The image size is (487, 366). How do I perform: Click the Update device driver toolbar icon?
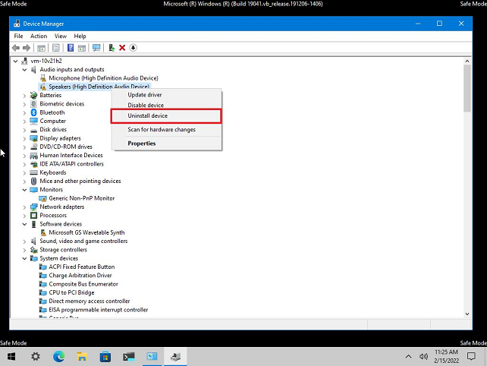pos(112,48)
